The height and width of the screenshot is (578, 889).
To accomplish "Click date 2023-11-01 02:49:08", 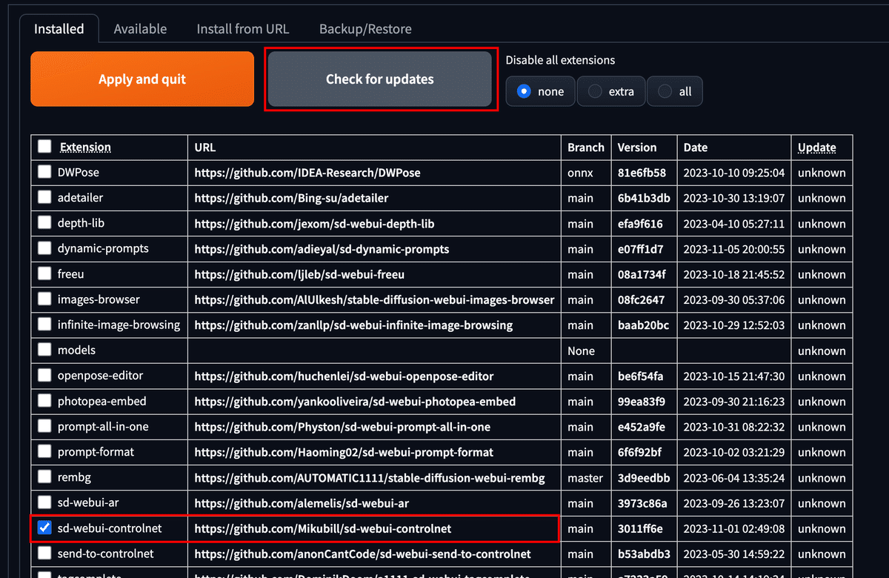I will [734, 528].
